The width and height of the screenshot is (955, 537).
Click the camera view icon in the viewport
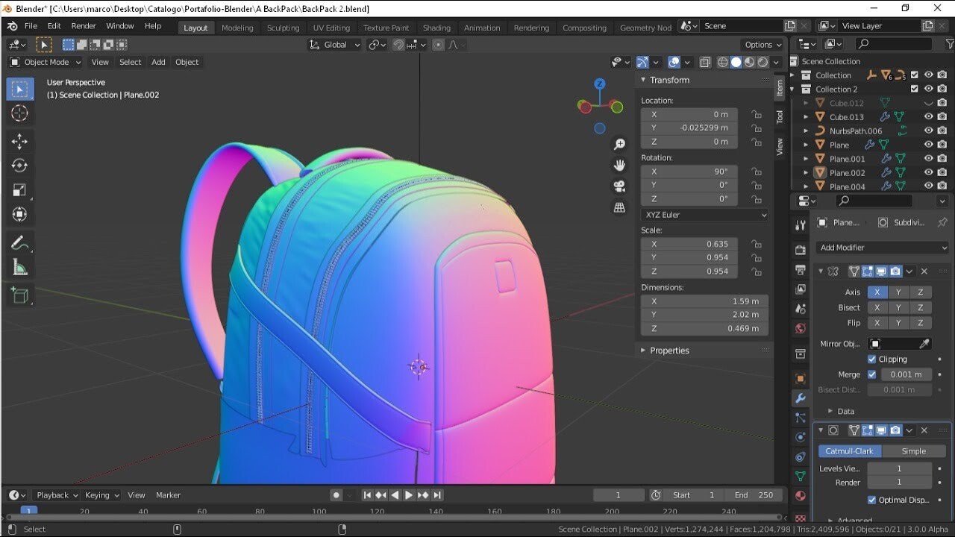[619, 186]
